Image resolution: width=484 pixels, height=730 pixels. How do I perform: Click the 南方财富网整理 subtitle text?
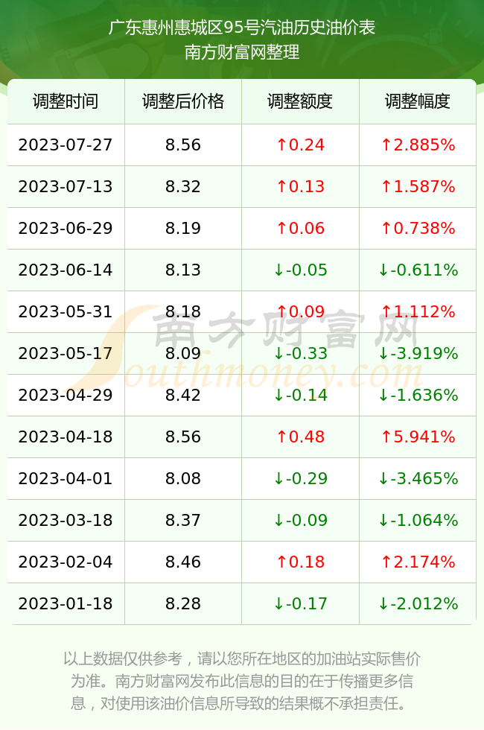point(241,52)
